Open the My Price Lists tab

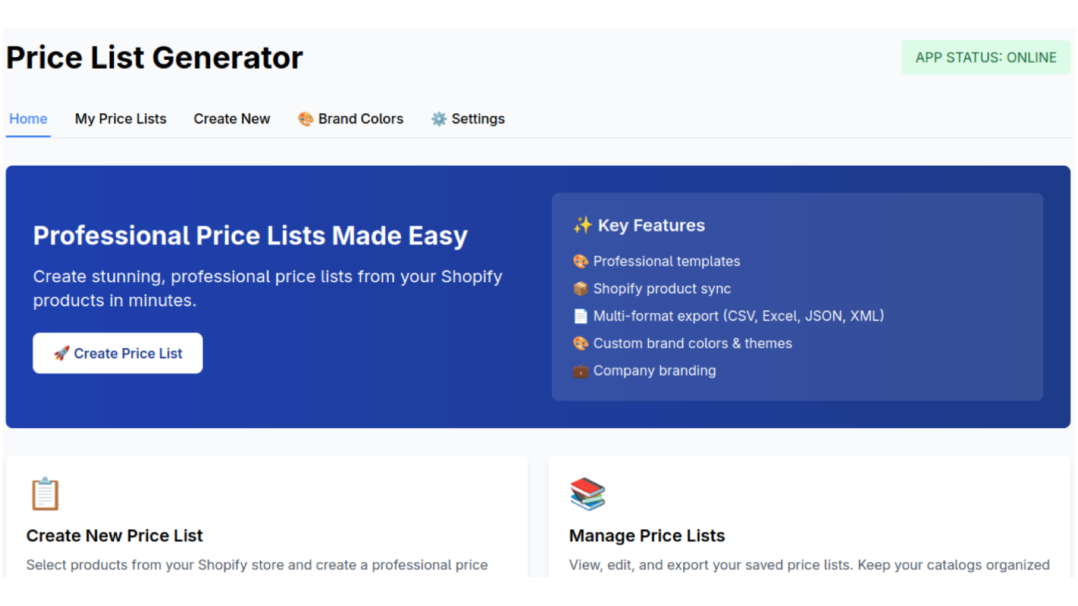[x=121, y=119]
